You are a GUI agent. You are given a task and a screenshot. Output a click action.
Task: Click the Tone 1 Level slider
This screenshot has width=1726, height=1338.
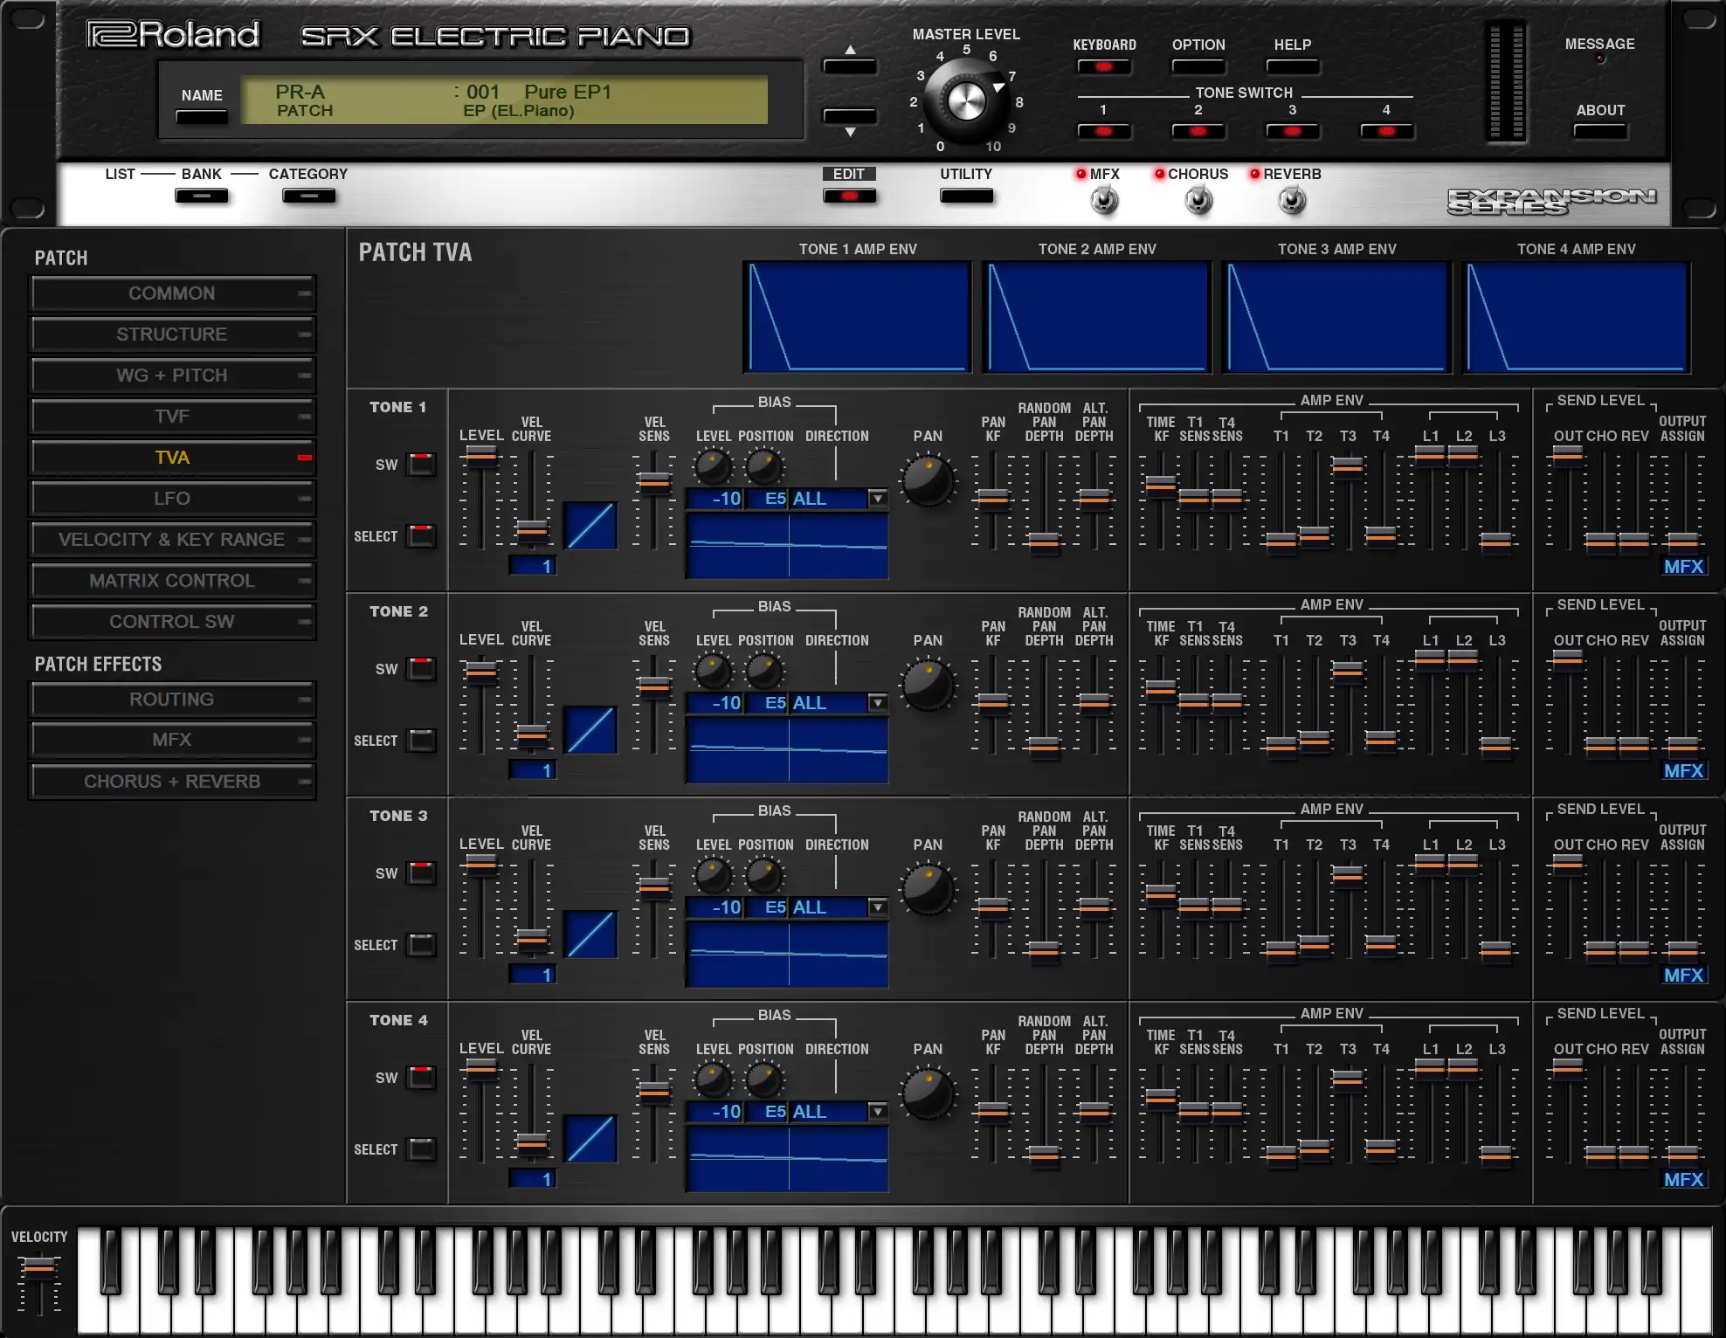pos(480,455)
